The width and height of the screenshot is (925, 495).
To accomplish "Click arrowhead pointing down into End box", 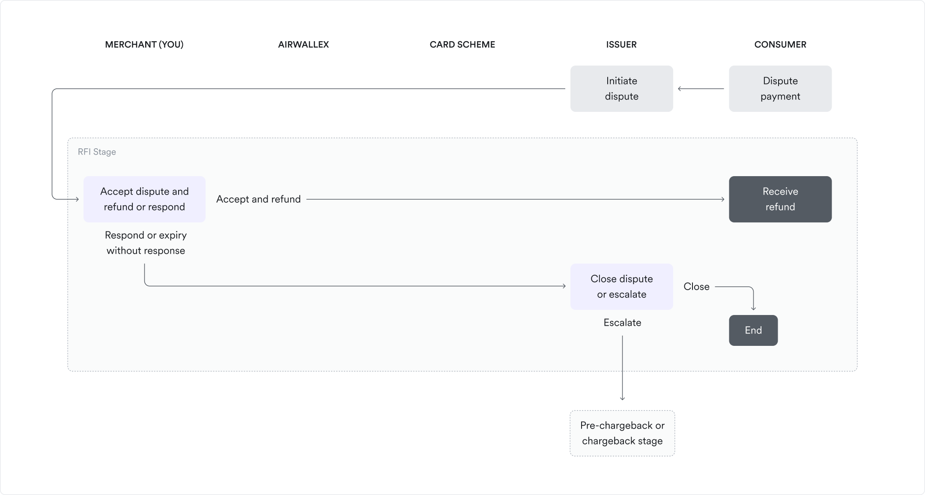I will [x=753, y=308].
